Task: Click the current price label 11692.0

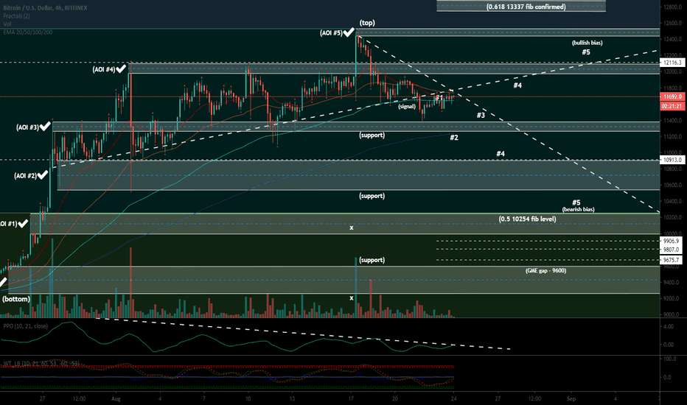Action: 672,96
